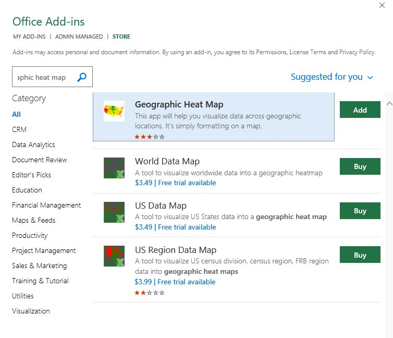Choose the Visualization category
393x338 pixels.
coord(31,311)
